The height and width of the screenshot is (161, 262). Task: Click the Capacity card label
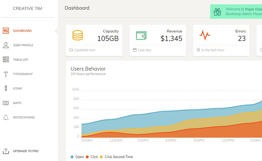111,31
